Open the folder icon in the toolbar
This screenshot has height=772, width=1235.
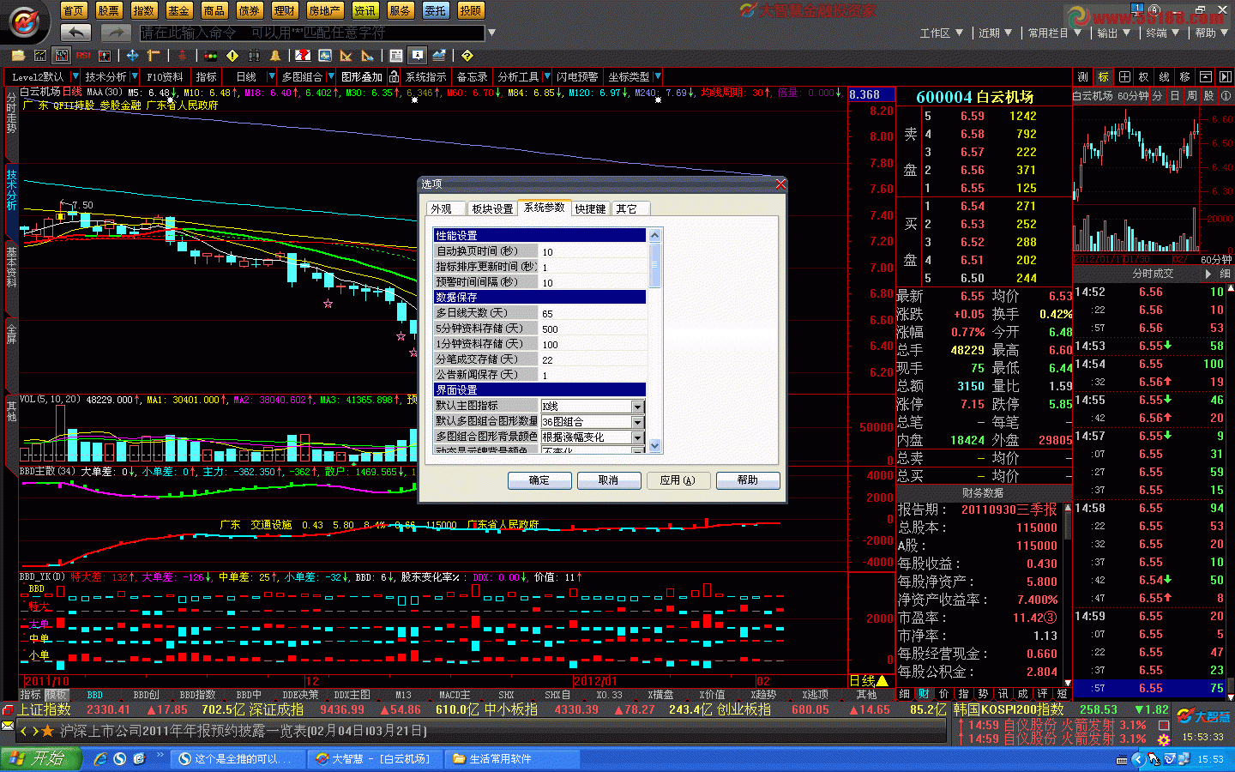pos(18,56)
